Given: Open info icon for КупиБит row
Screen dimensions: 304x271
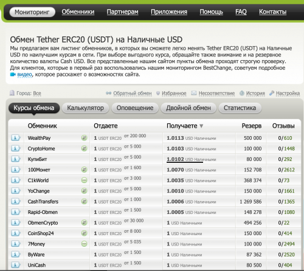Looking at the screenshot, I should [16, 159].
